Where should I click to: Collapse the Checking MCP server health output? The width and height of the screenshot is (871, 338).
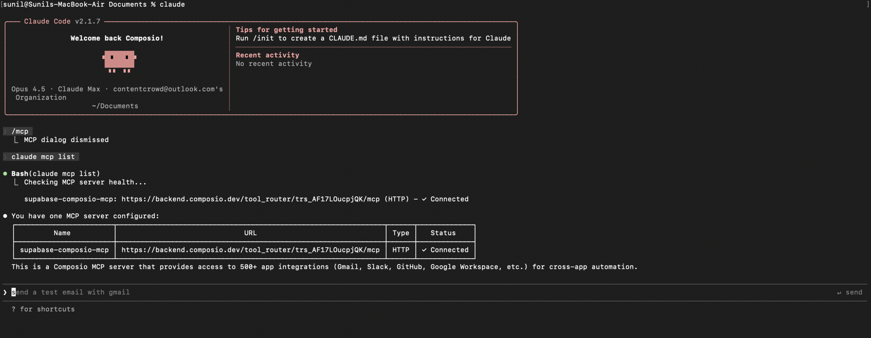click(x=16, y=182)
